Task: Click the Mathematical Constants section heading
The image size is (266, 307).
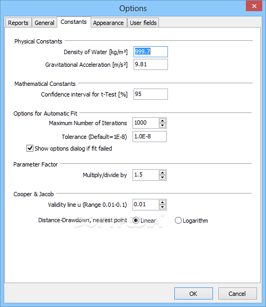Action: pyautogui.click(x=45, y=84)
